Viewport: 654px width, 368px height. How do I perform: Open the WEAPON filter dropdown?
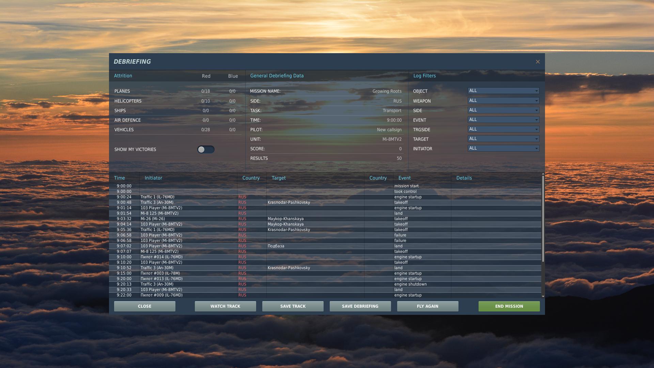[503, 101]
